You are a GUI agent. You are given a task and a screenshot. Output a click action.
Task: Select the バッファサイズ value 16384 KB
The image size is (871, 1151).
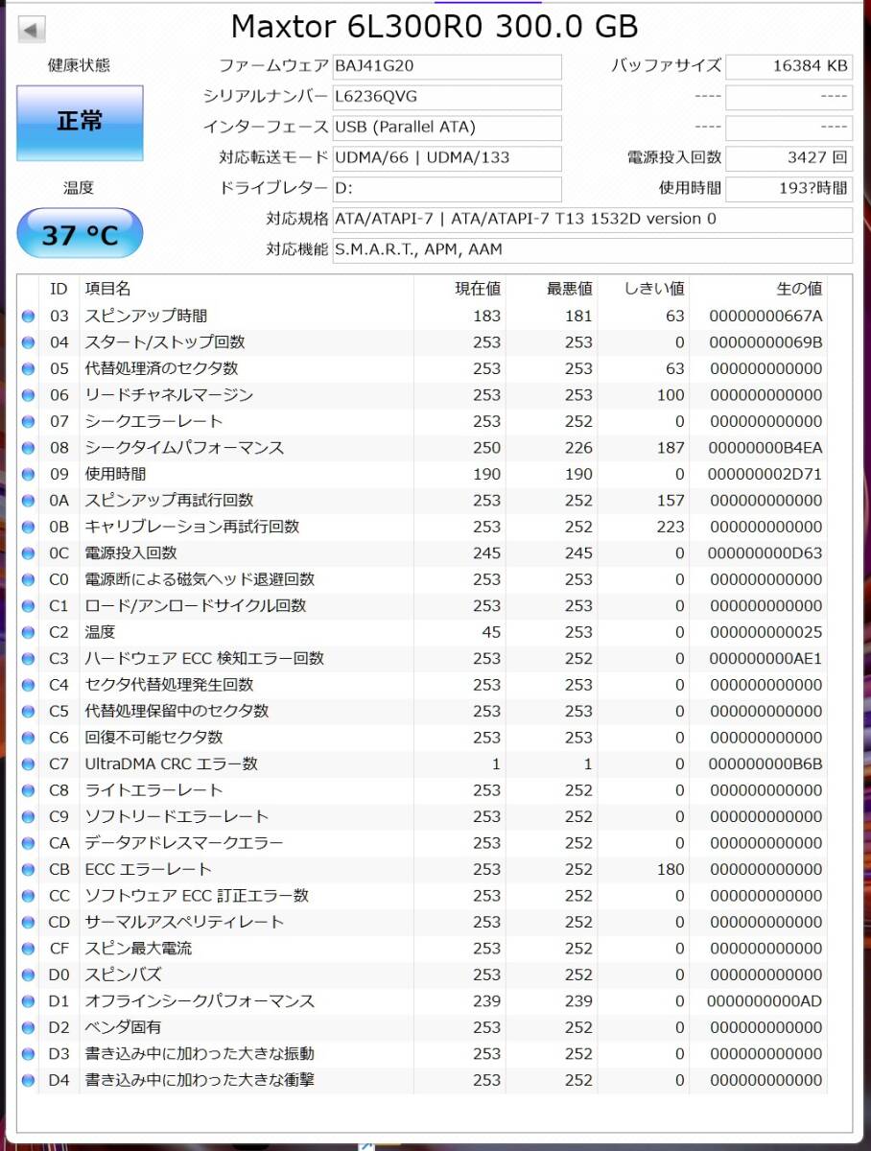coord(788,66)
